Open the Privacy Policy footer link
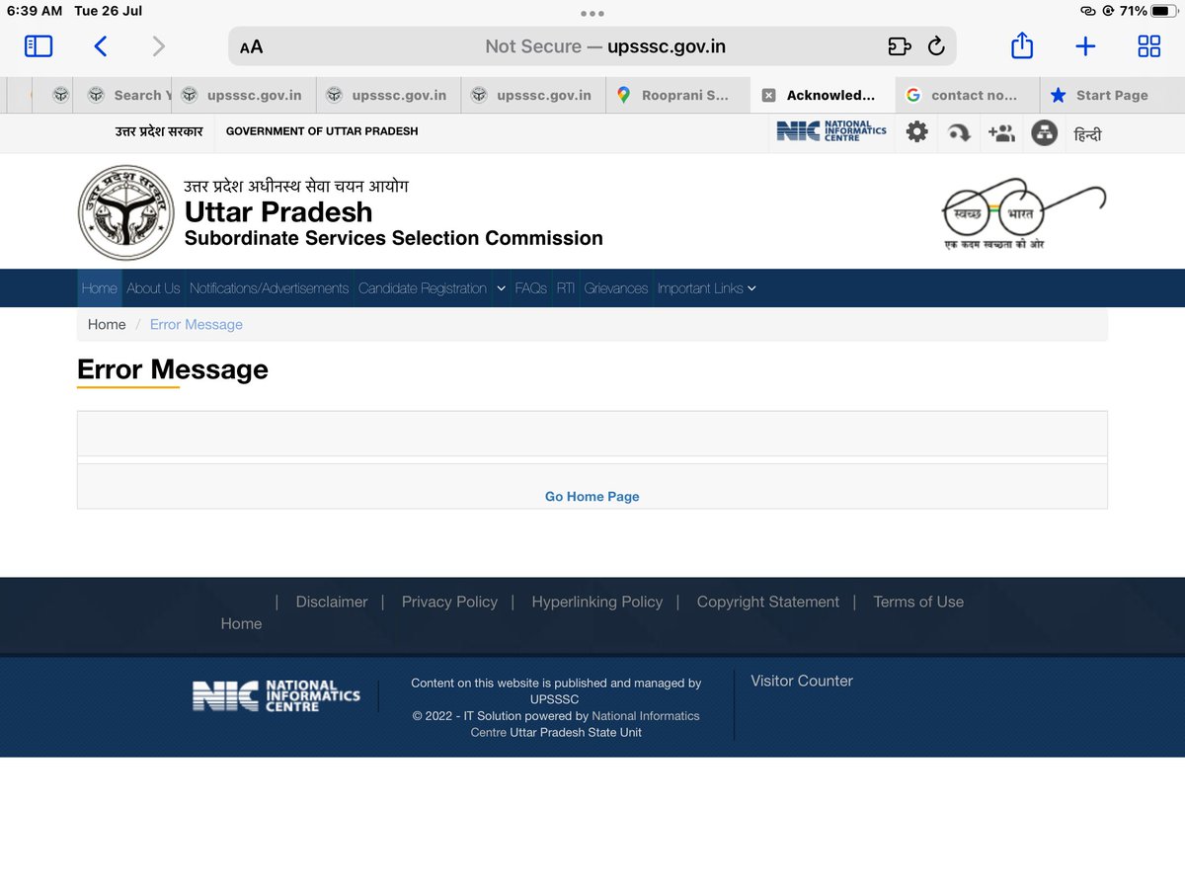Screen dimensions: 1185x889 449,602
